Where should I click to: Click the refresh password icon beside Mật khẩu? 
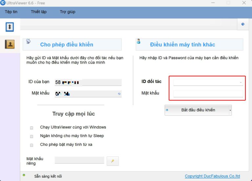(119, 94)
